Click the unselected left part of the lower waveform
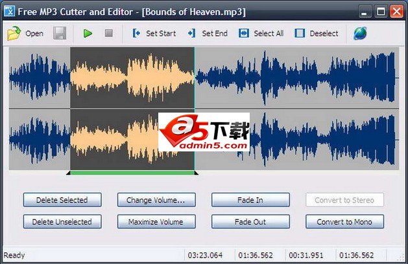 coord(40,139)
